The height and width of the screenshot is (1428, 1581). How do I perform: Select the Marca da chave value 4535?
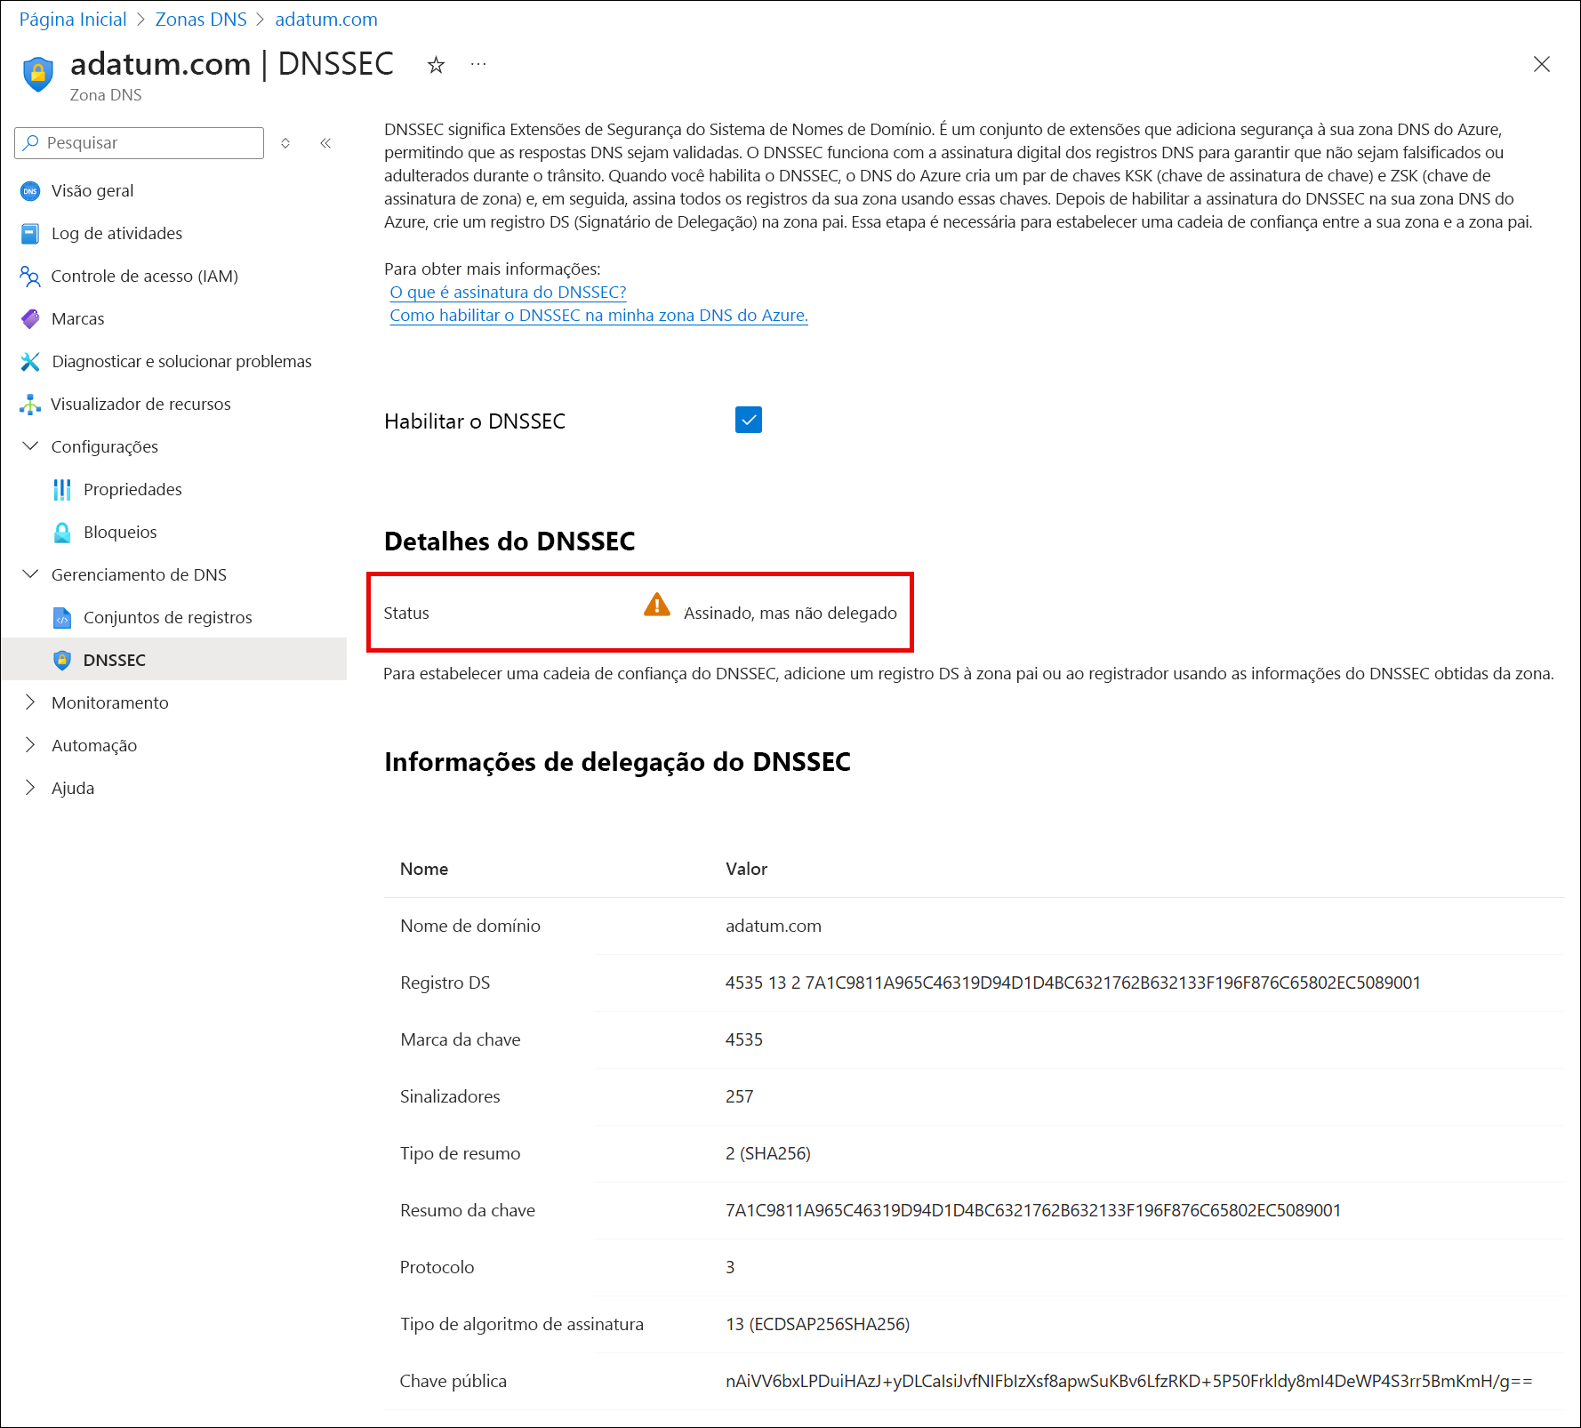[x=744, y=1040]
